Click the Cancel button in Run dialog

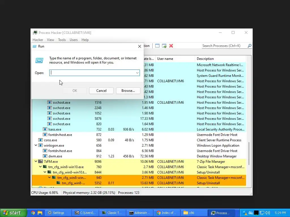[x=101, y=91]
